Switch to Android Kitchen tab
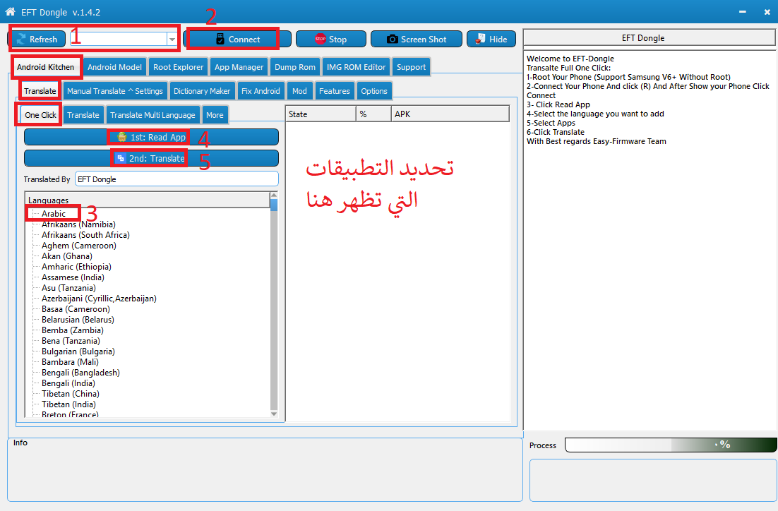778x511 pixels. [x=46, y=67]
